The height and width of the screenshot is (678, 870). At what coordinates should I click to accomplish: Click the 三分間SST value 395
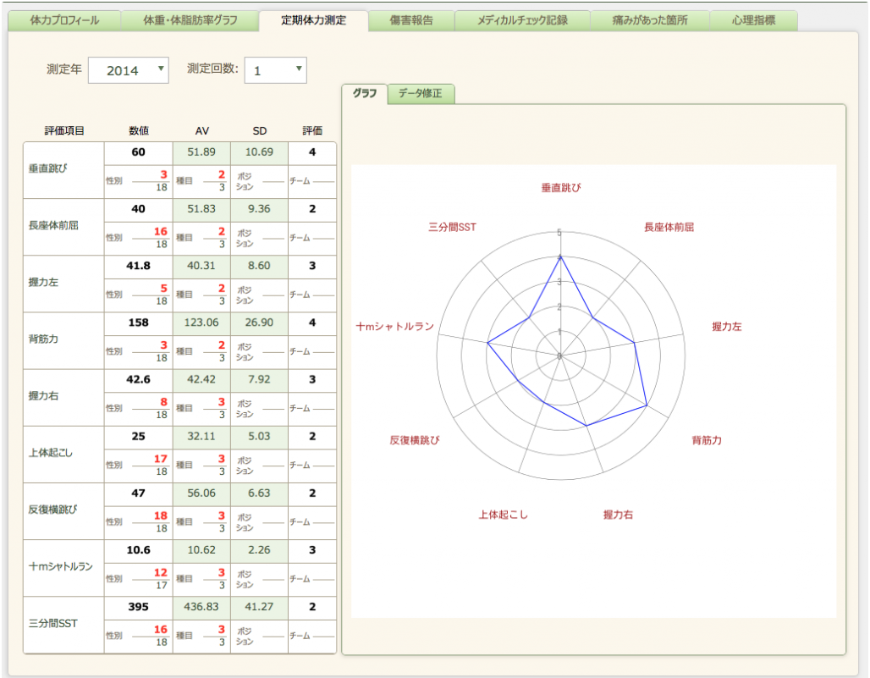[139, 607]
